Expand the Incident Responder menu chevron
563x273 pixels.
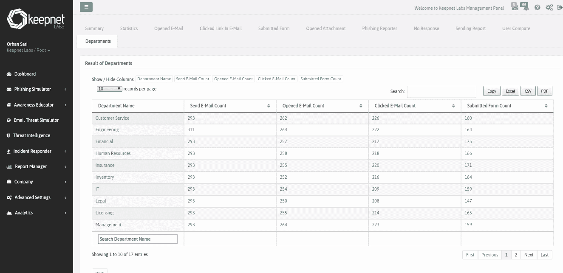click(x=65, y=151)
